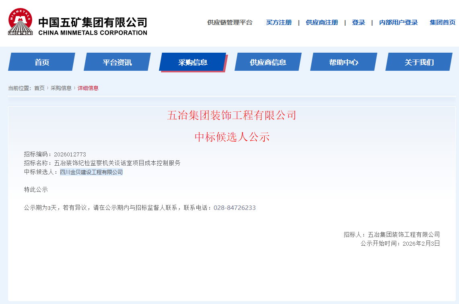Click the title 五冶集团装饰工程有限公司
Screen dimensions: 459x304
[232, 115]
